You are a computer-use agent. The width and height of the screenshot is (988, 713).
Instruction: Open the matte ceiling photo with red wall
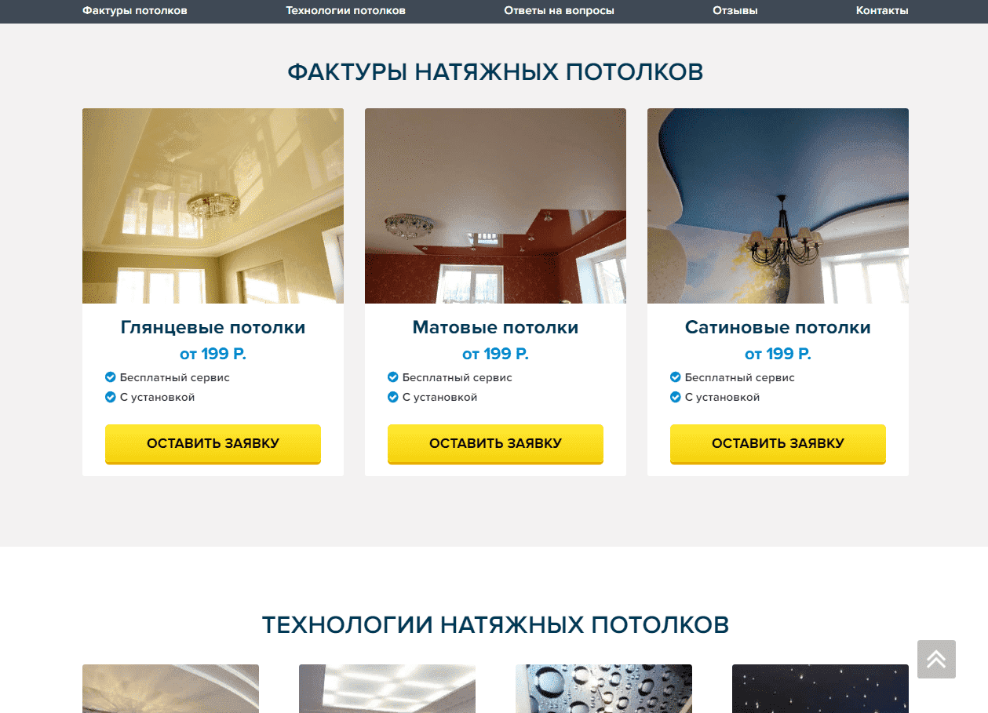[x=495, y=206]
